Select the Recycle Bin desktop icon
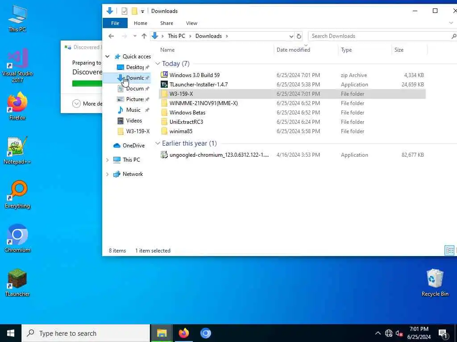This screenshot has height=342, width=457. (x=435, y=282)
